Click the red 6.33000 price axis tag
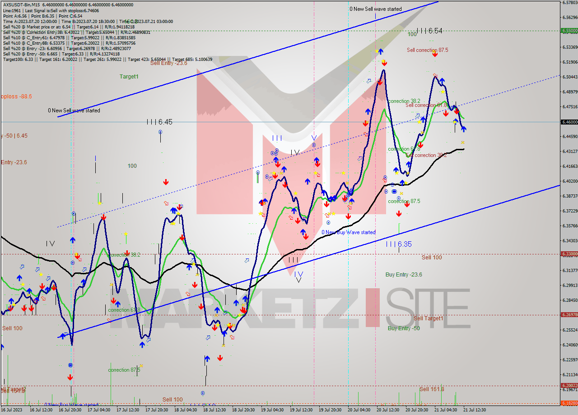The image size is (578, 415). tap(569, 254)
